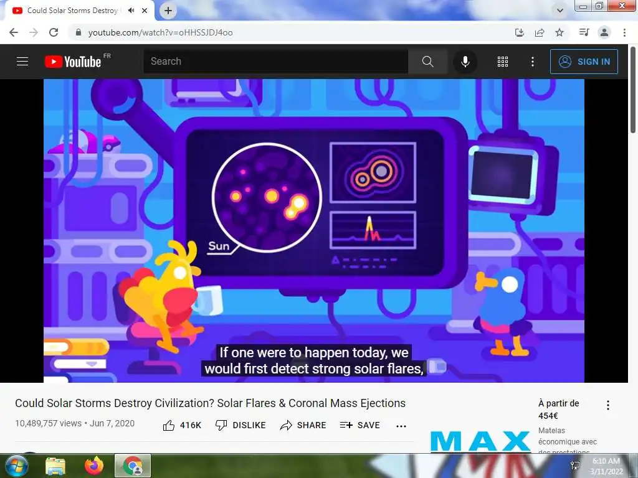Open YouTube apps grid icon
638x478 pixels.
pyautogui.click(x=503, y=62)
